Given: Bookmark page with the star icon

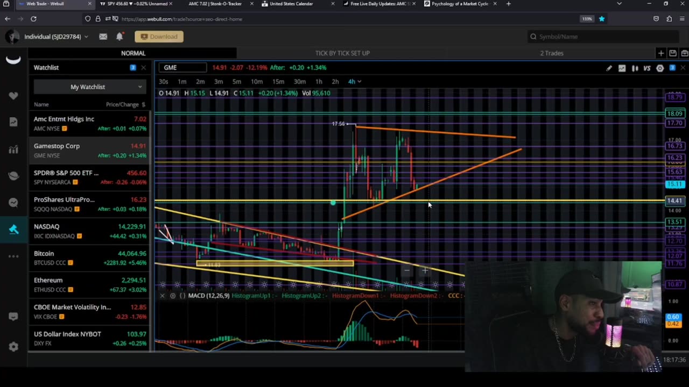Looking at the screenshot, I should click(602, 19).
